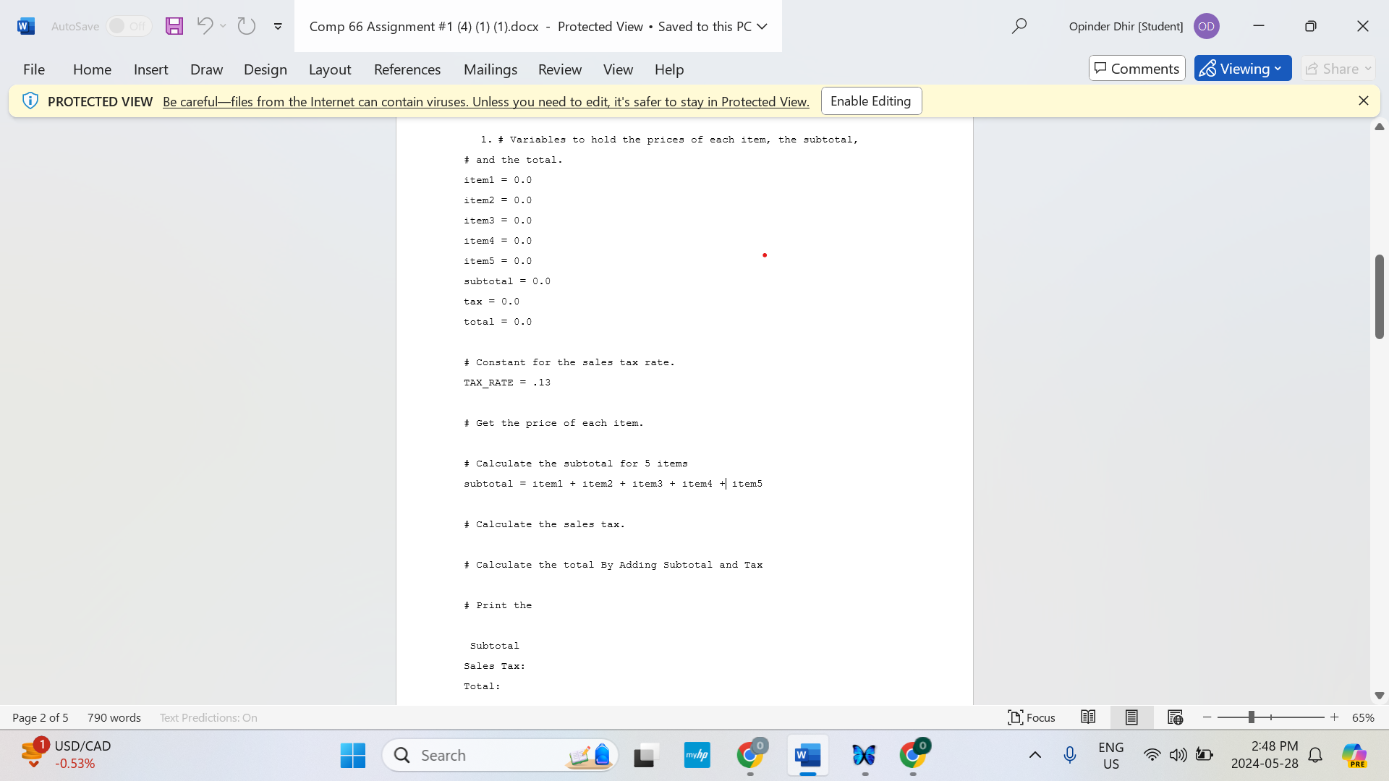
Task: Switch to Web Layout view
Action: tap(1175, 717)
